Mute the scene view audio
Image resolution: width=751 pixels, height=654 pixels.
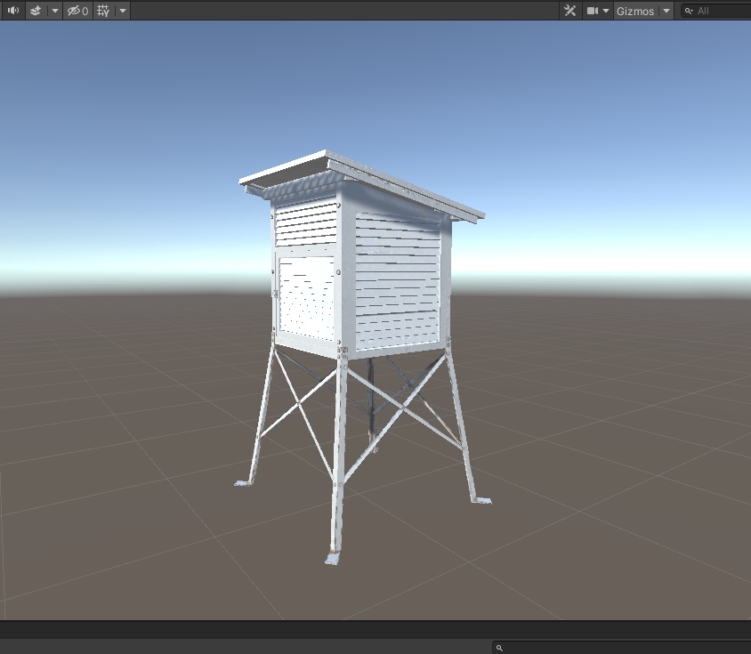pyautogui.click(x=12, y=11)
